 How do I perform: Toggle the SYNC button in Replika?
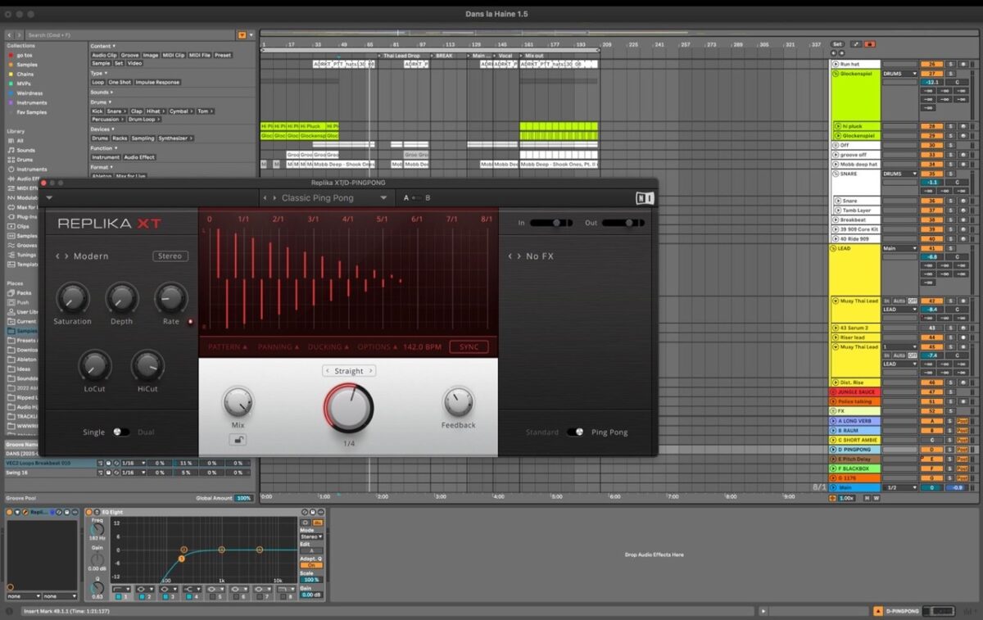click(x=469, y=347)
